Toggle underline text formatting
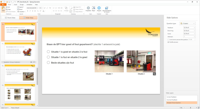 coord(32,11)
